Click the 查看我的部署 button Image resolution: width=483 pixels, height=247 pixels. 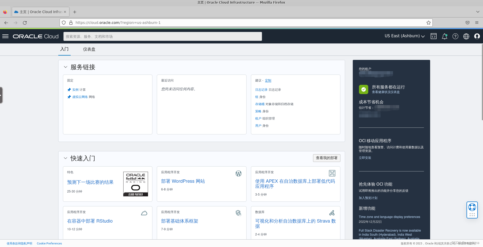click(326, 158)
